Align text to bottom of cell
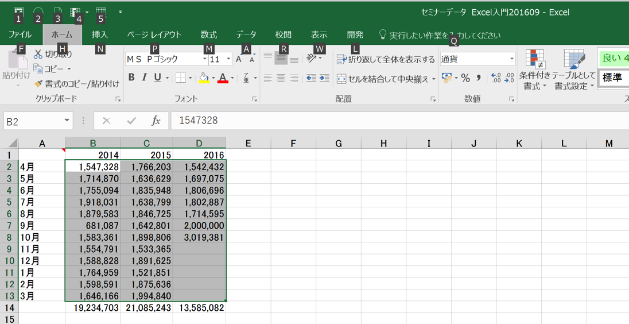Screen dimensions: 629x324 [x=294, y=59]
